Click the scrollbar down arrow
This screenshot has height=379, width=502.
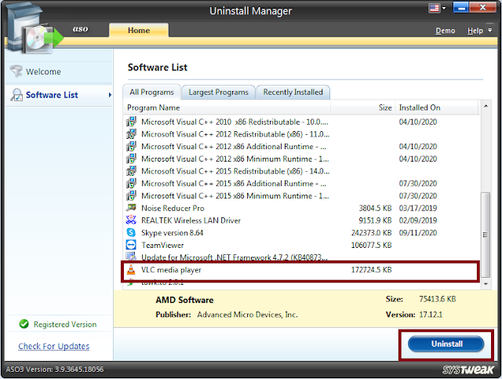pos(486,284)
